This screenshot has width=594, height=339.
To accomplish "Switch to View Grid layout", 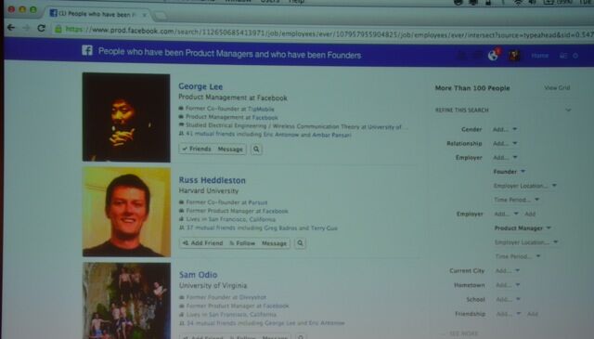I will coord(557,87).
